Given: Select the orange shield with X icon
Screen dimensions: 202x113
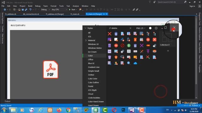Looking at the screenshot, I should coord(116,57).
